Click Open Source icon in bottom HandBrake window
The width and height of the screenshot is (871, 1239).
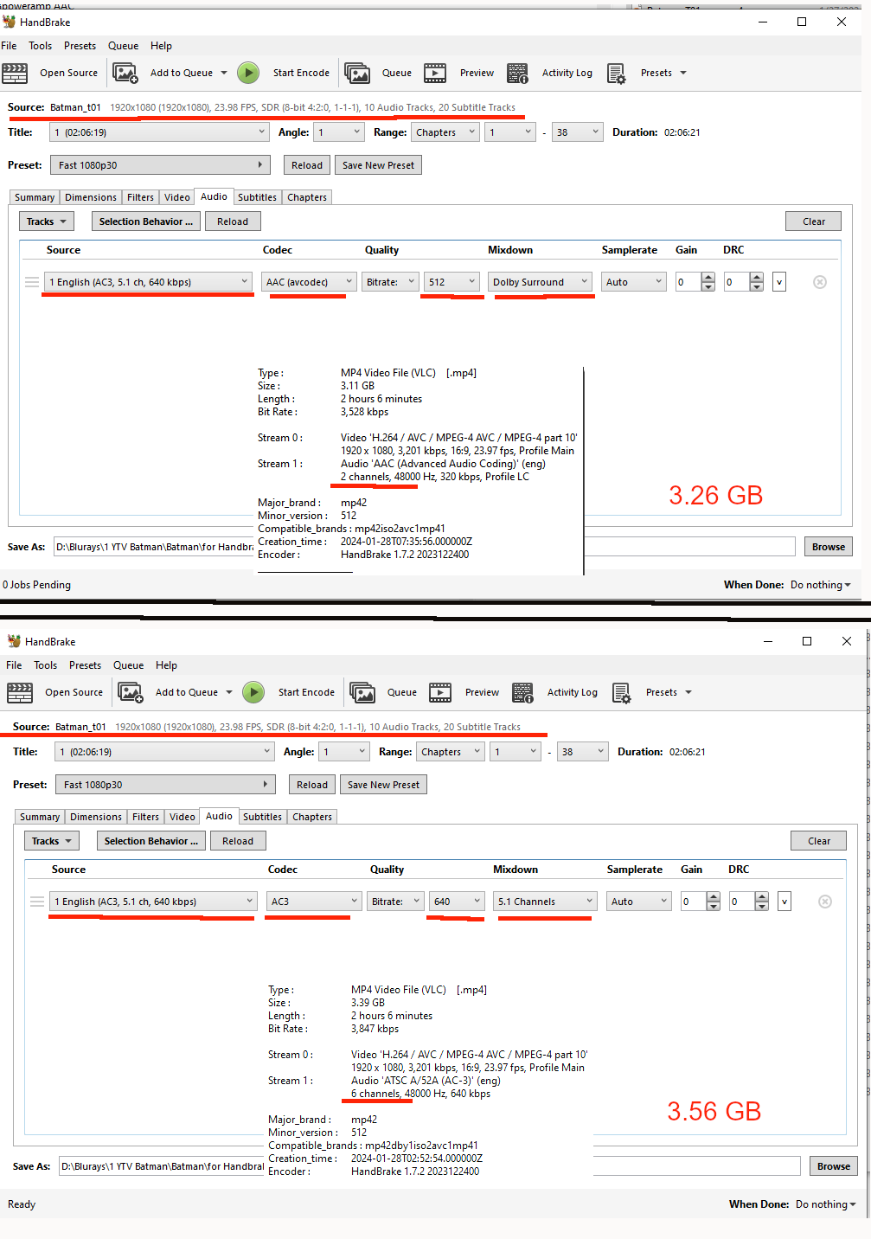coord(20,693)
